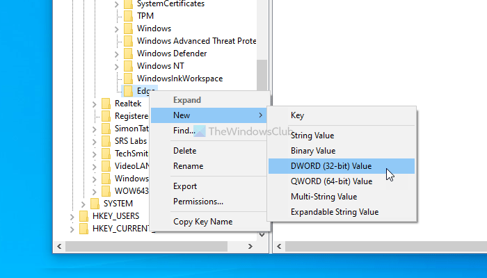
Task: Select the WindowsInkWorkspace tree entry
Action: [179, 79]
